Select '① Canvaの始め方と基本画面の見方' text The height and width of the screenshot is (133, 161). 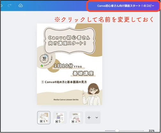point(64,82)
